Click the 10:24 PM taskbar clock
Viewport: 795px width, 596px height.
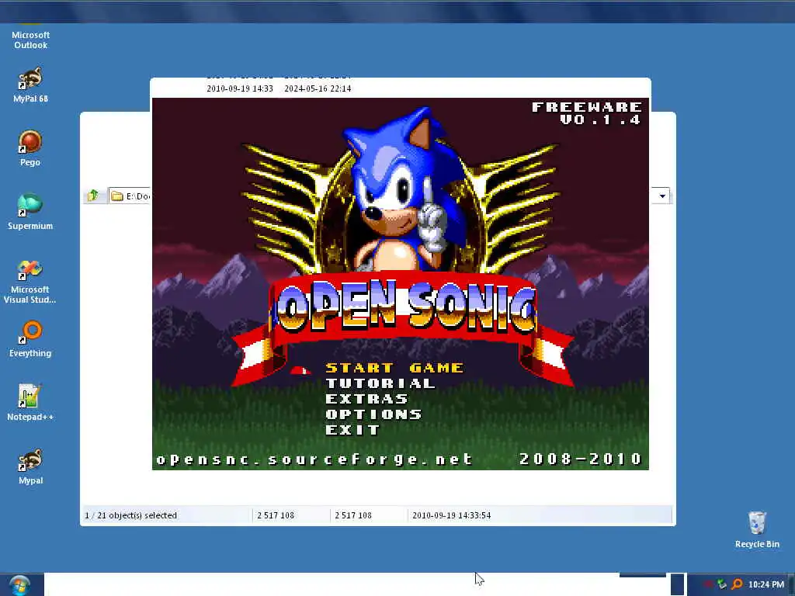766,584
